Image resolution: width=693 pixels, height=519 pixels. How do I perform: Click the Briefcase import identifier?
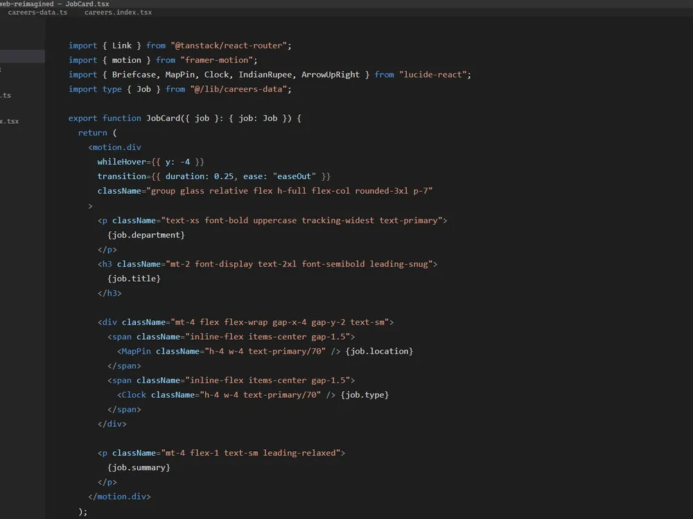[134, 75]
